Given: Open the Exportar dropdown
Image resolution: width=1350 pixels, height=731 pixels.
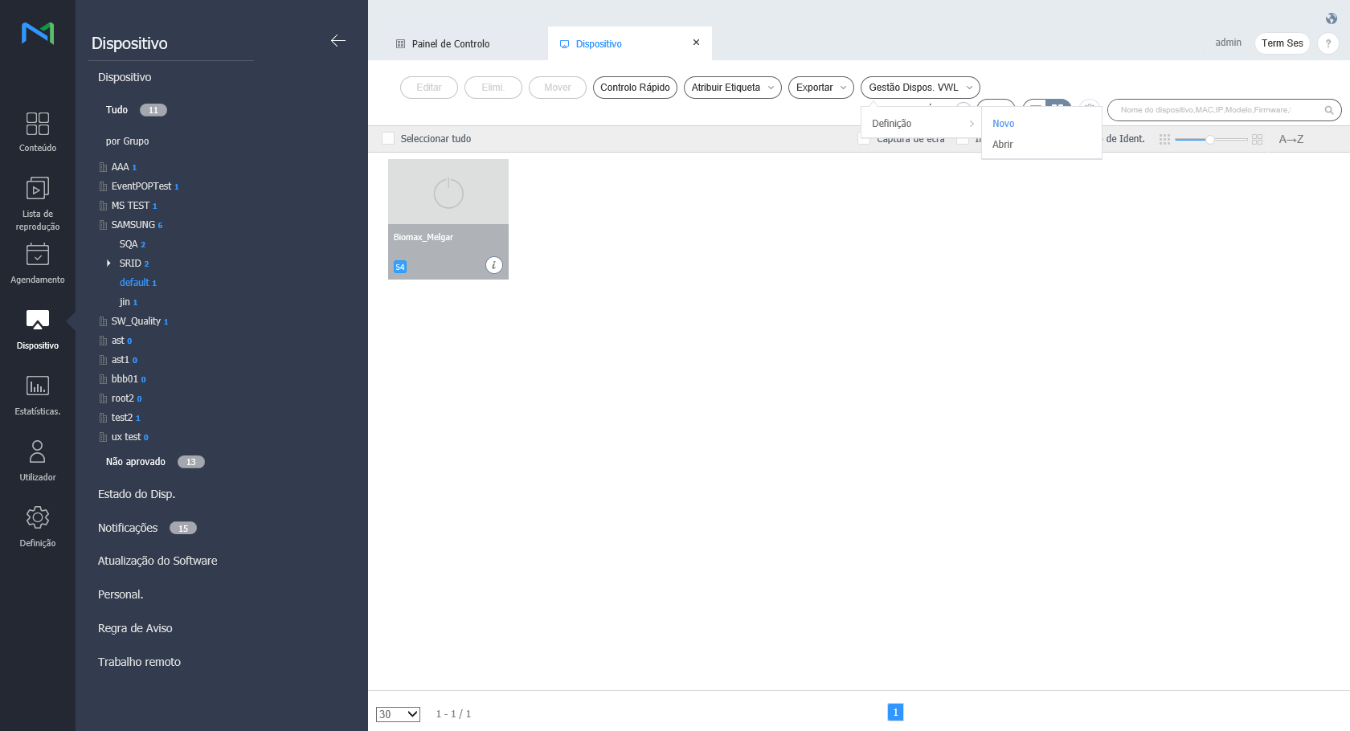Looking at the screenshot, I should 821,88.
